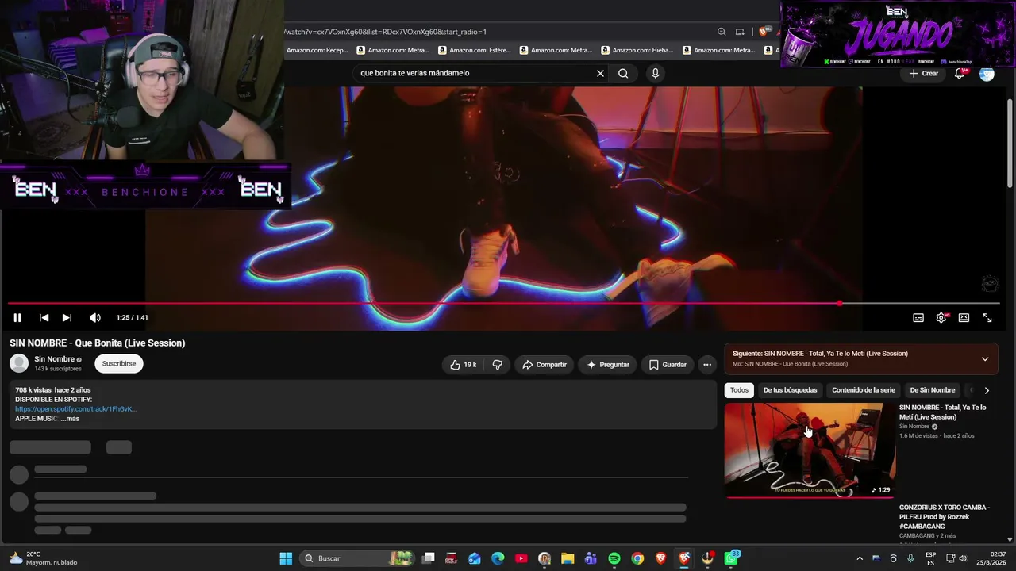Viewport: 1016px width, 571px height.
Task: Show more filter chips with right arrow
Action: pos(987,390)
